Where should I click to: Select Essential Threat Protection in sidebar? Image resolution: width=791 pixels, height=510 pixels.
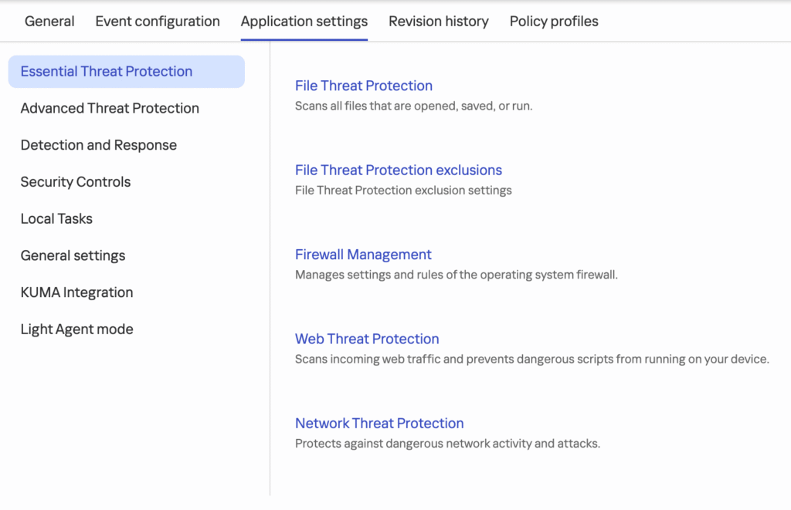tap(107, 72)
